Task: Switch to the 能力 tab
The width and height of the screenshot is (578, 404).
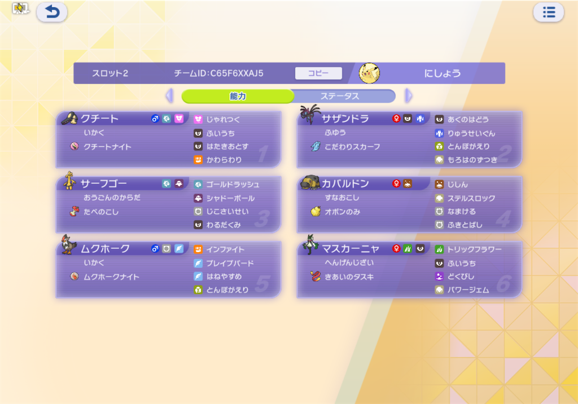Action: coord(238,96)
